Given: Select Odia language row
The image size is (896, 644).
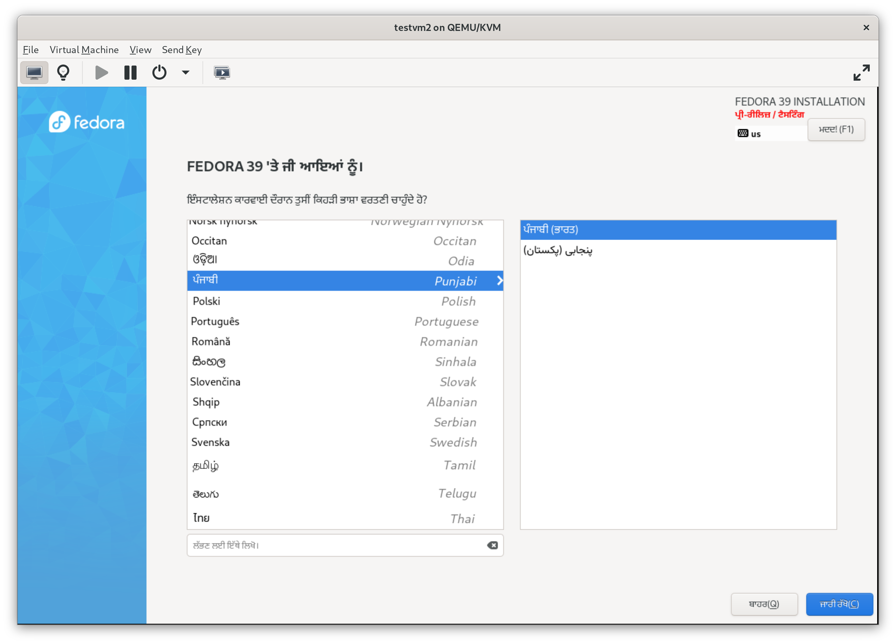Looking at the screenshot, I should [345, 260].
